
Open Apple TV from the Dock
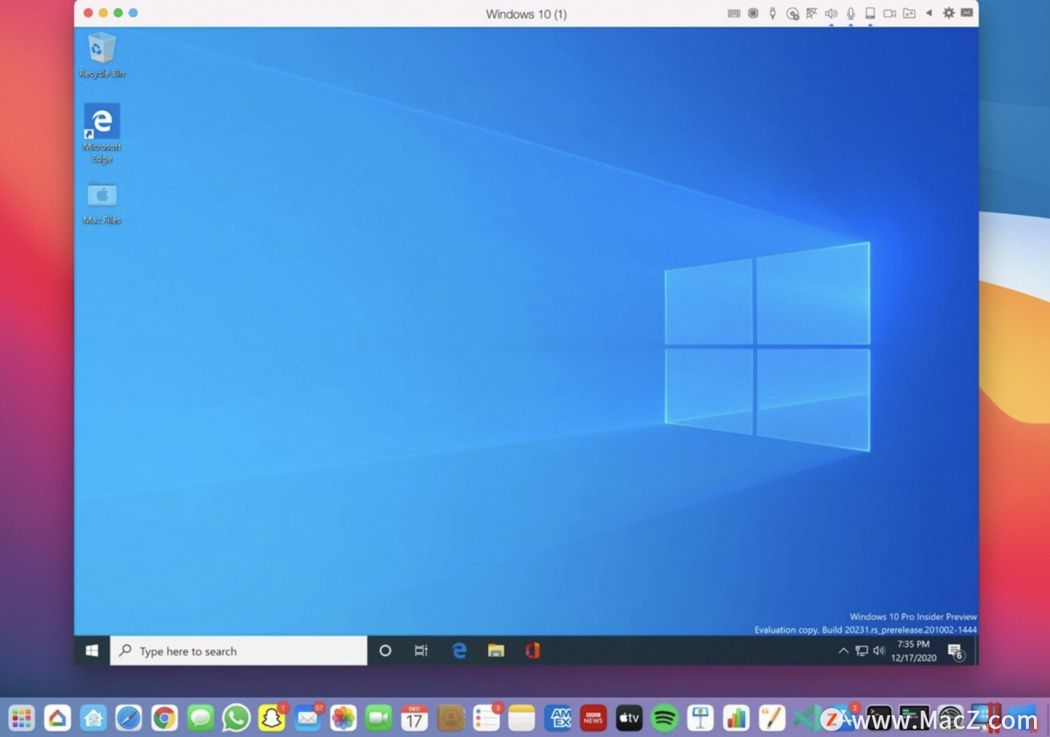[629, 718]
